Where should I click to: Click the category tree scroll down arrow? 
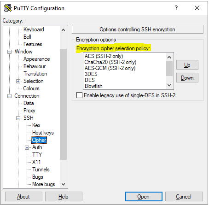click(x=63, y=184)
